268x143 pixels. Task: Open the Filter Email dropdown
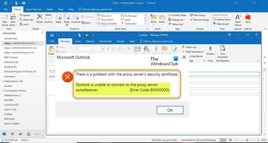(x=221, y=24)
